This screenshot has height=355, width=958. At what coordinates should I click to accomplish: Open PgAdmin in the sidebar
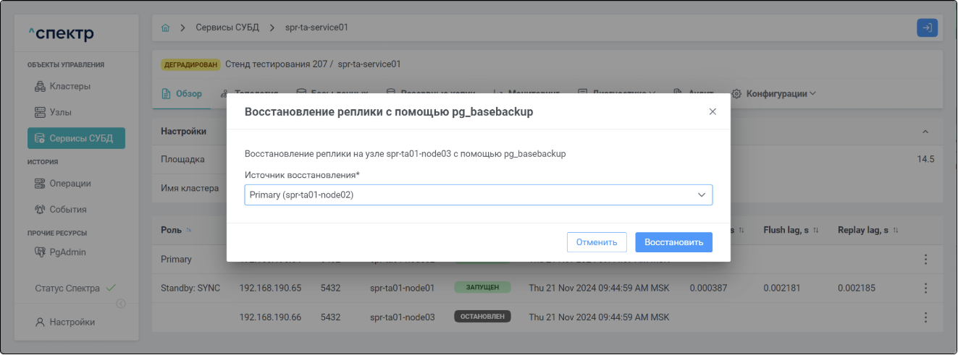67,252
